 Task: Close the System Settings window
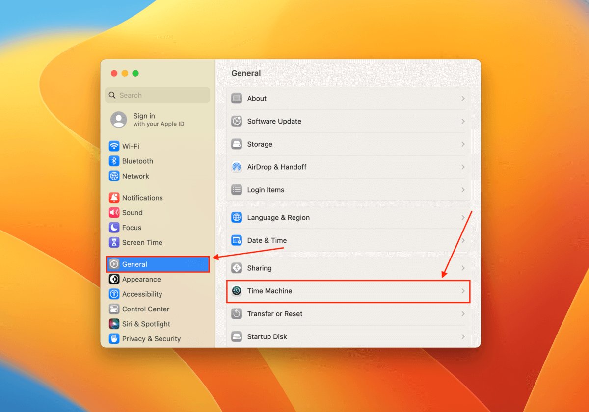coord(114,73)
